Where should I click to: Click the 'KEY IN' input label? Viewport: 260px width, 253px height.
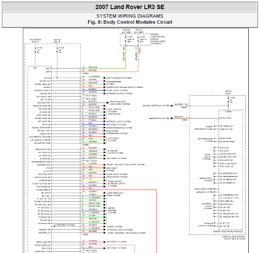coord(47,78)
